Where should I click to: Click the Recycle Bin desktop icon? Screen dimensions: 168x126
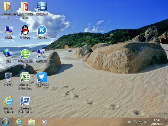(x=8, y=77)
